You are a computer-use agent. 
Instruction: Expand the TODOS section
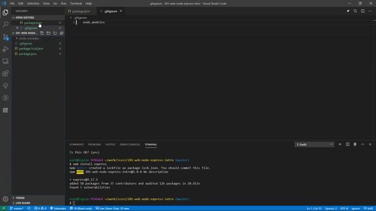point(38,198)
